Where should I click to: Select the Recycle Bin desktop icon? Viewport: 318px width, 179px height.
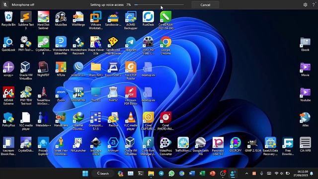8,19
